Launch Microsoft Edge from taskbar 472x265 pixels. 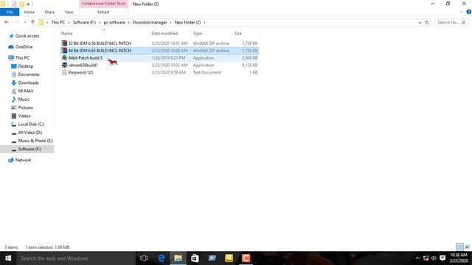point(161,258)
